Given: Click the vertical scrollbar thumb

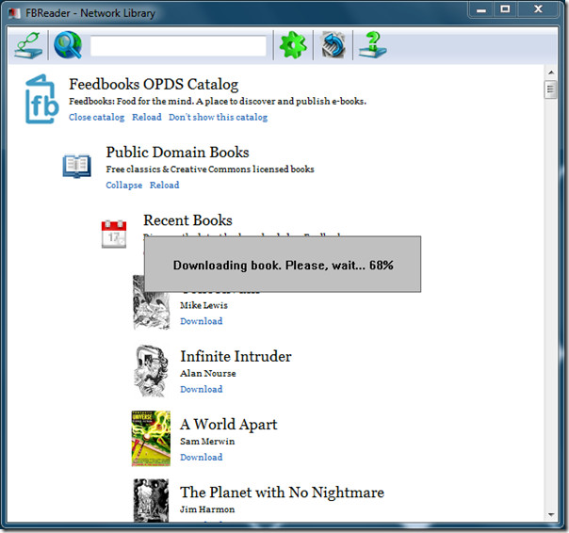Looking at the screenshot, I should pyautogui.click(x=550, y=89).
